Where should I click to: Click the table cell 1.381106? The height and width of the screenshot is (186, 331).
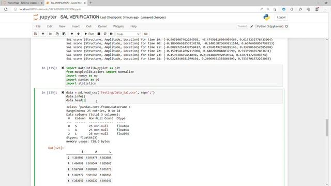click(x=78, y=158)
